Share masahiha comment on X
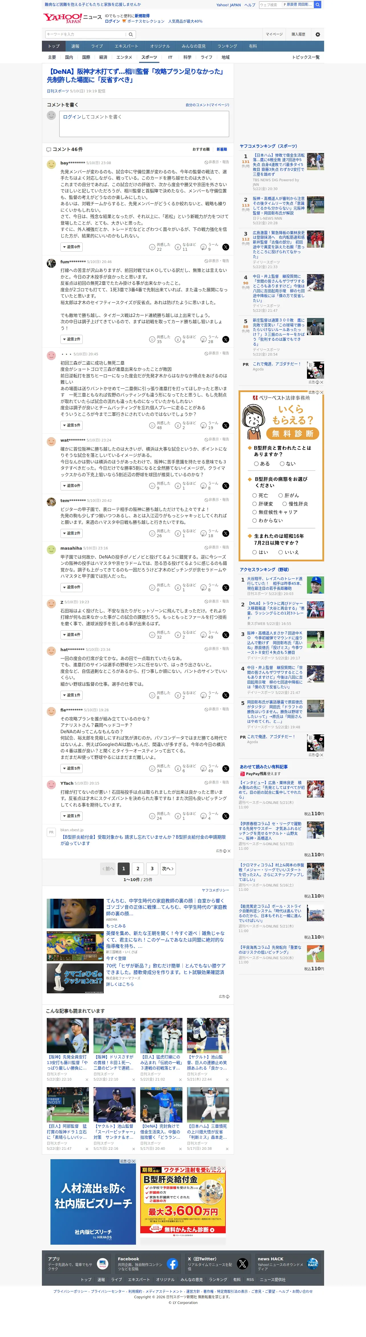Screen dimensions: 366x1337 click(x=226, y=588)
